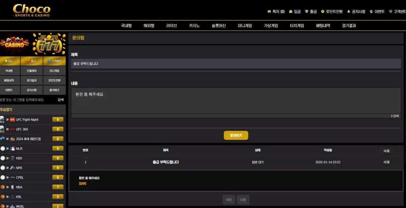
Task: Click the UFC Fight Night logo icon
Action: click(x=13, y=120)
